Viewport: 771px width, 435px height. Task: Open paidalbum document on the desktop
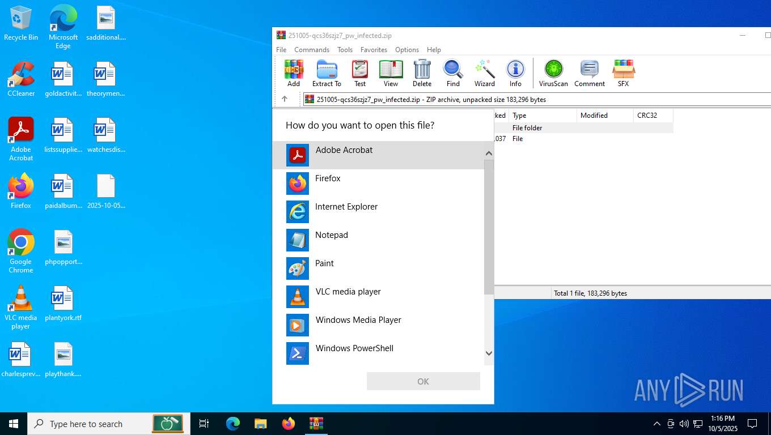[63, 191]
